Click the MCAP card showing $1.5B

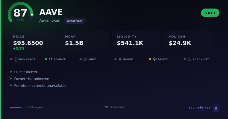pyautogui.click(x=85, y=41)
